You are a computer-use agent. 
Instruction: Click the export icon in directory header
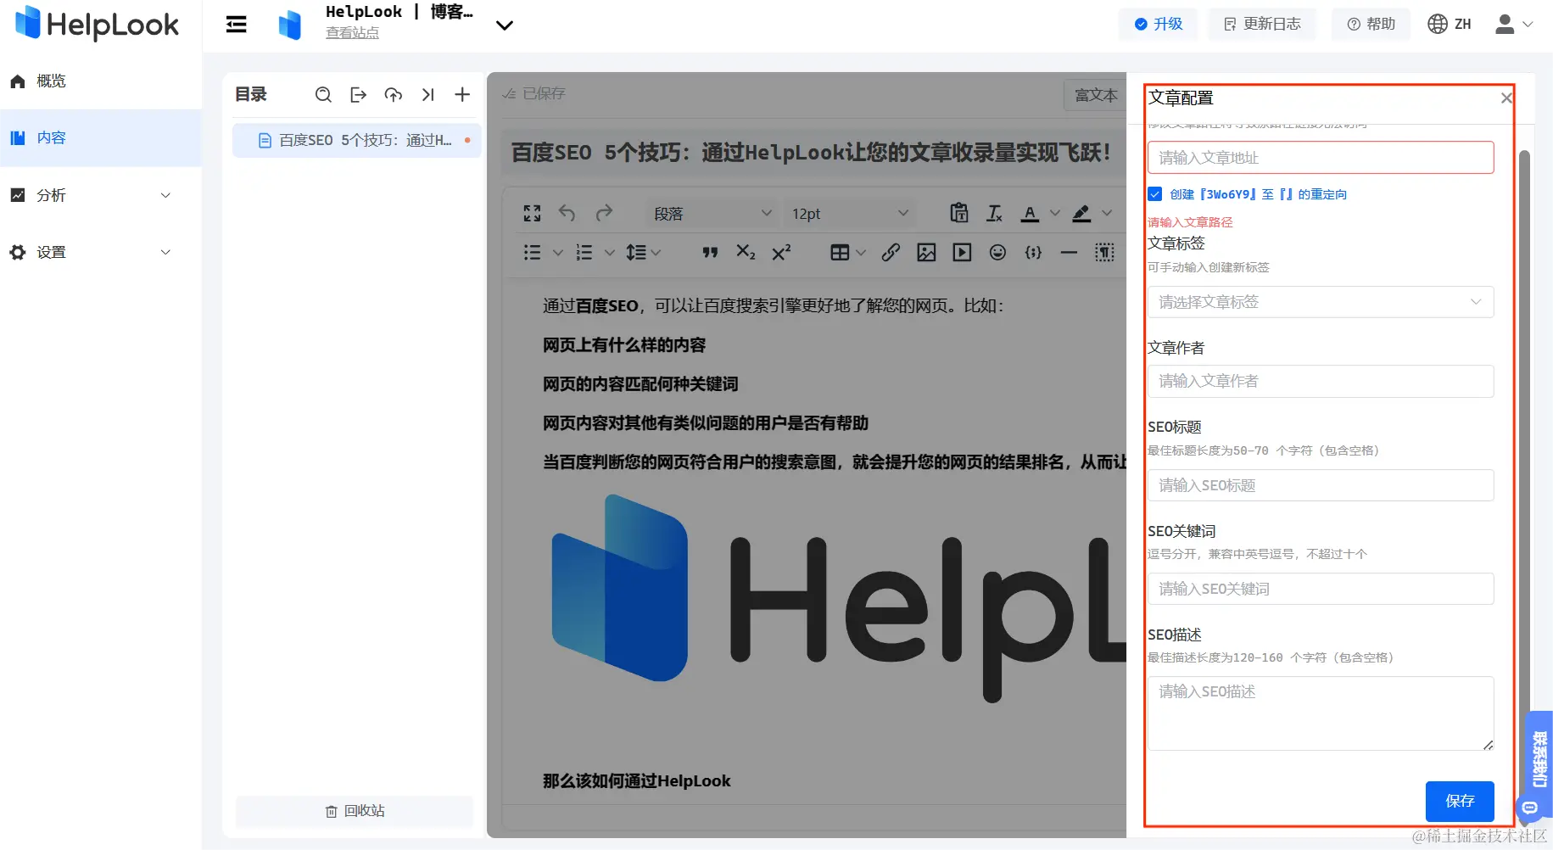coord(358,94)
